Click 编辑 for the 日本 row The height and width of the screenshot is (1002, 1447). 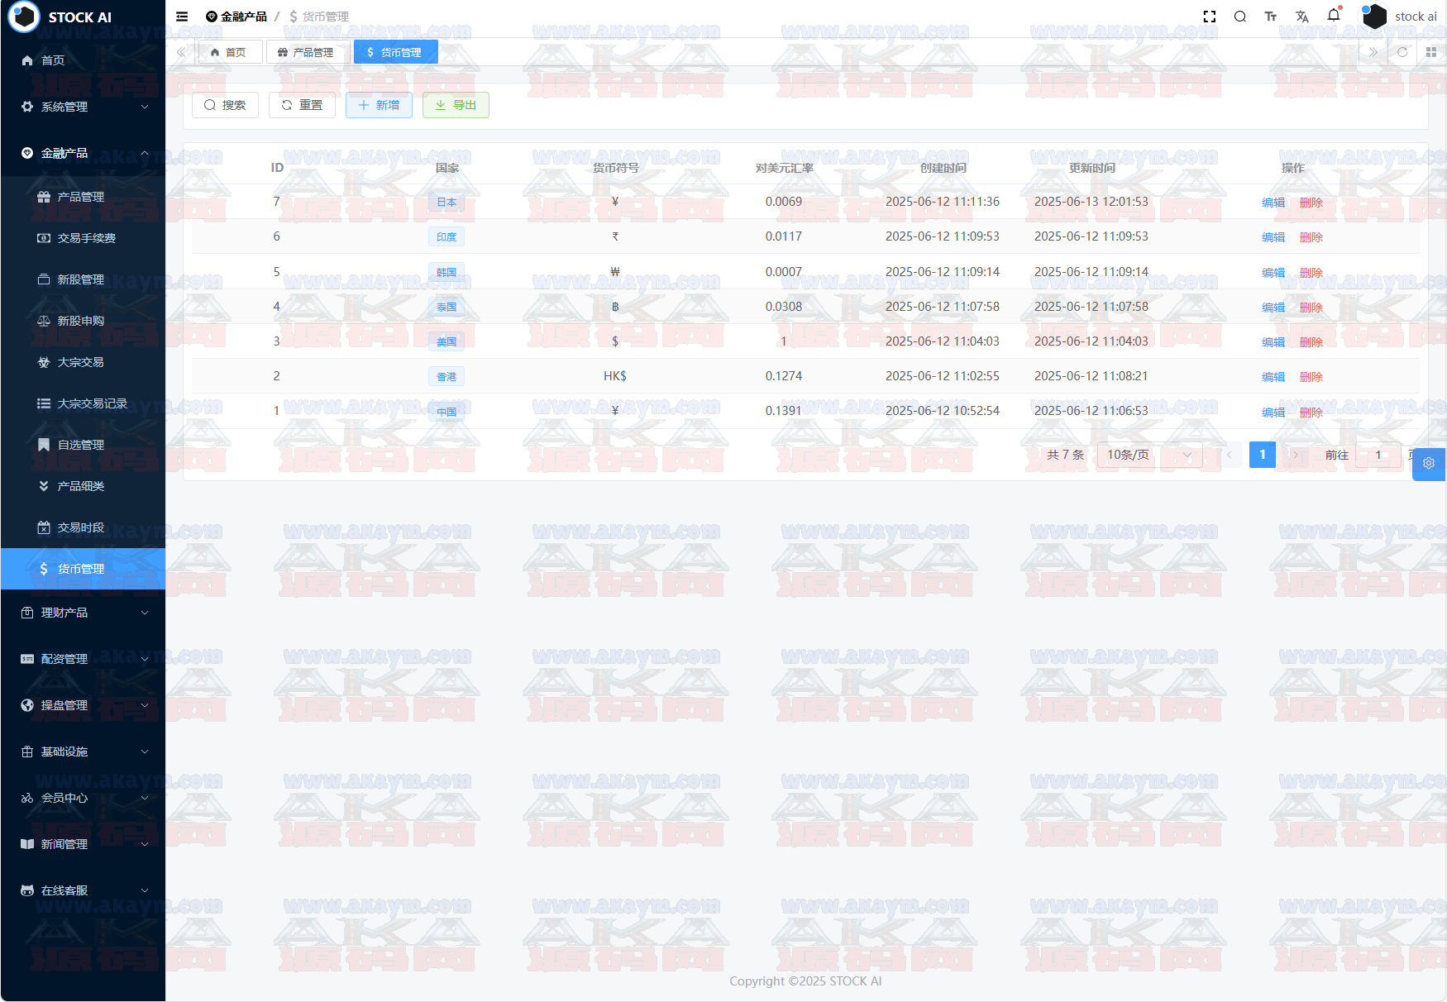pyautogui.click(x=1273, y=203)
